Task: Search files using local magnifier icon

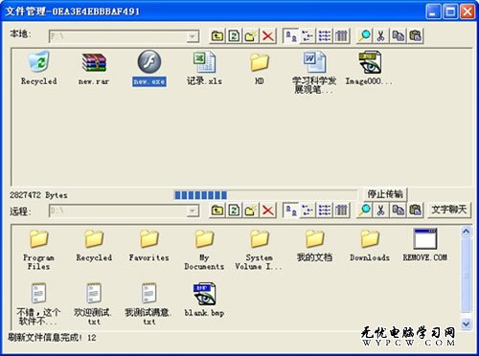Action: [x=364, y=35]
